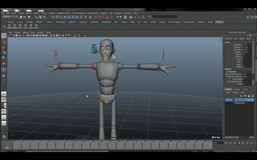257x160 pixels.
Task: Switch to the Polygons shelf tab
Action: (x=40, y=22)
